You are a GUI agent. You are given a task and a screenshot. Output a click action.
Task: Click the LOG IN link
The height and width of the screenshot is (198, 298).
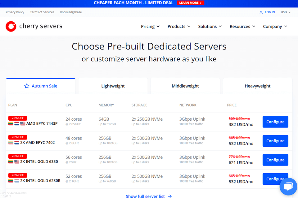tap(270, 12)
